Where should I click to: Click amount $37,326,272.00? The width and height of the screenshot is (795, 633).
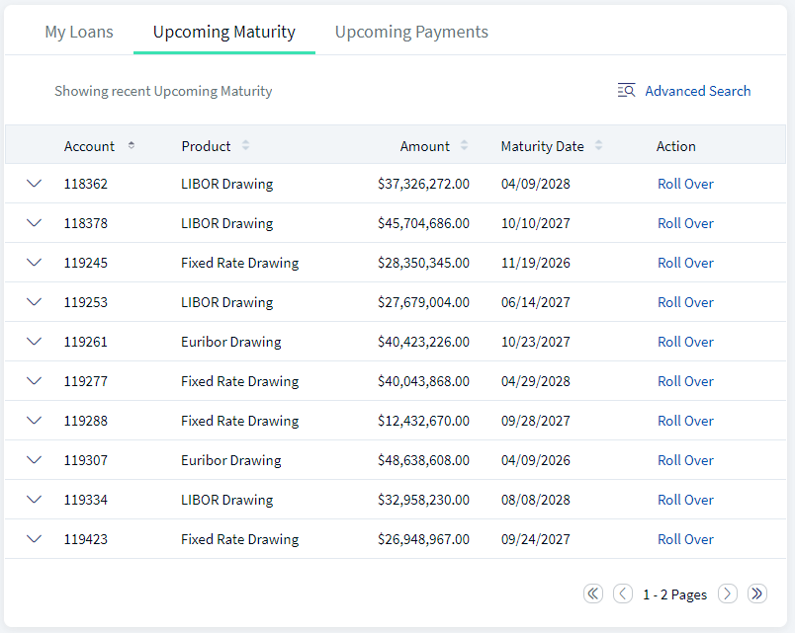423,184
